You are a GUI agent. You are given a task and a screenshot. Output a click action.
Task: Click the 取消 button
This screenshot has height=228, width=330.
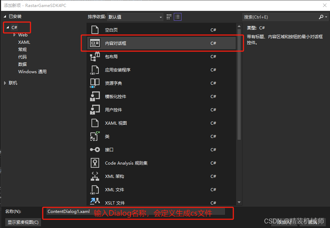coord(313,222)
